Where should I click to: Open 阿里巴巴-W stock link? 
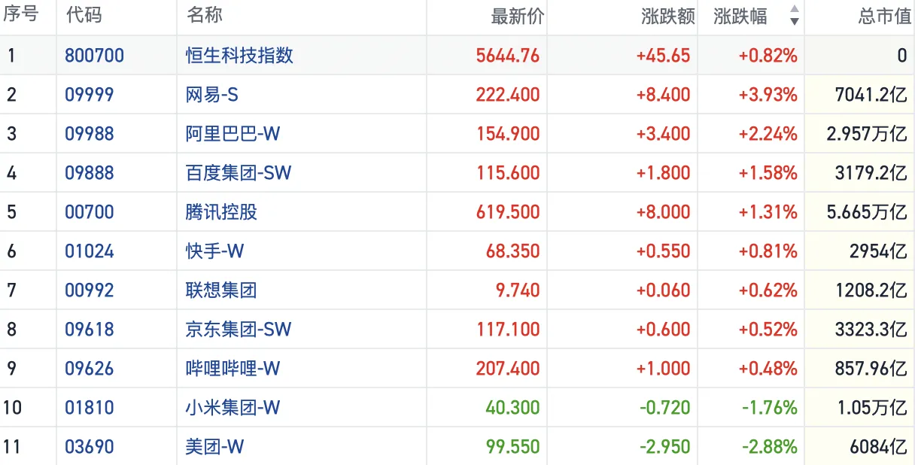point(233,134)
